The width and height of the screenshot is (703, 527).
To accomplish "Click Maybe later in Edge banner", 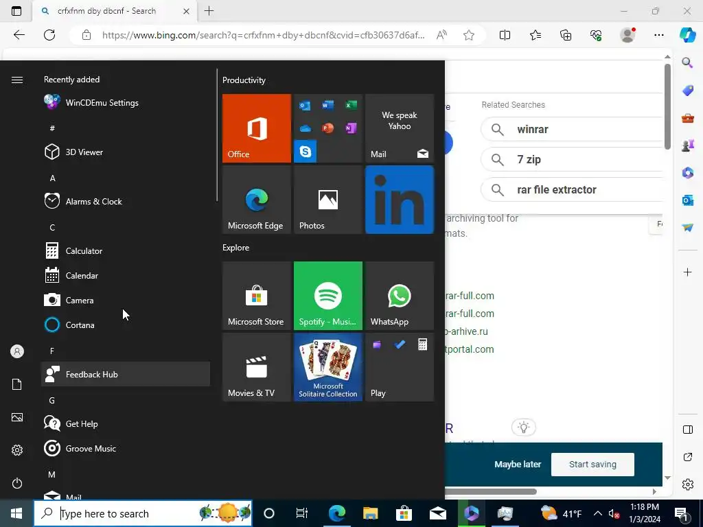I will point(518,465).
